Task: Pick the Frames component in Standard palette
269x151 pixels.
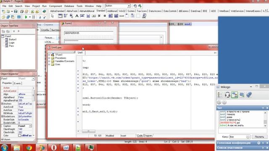Action: pos(60,16)
